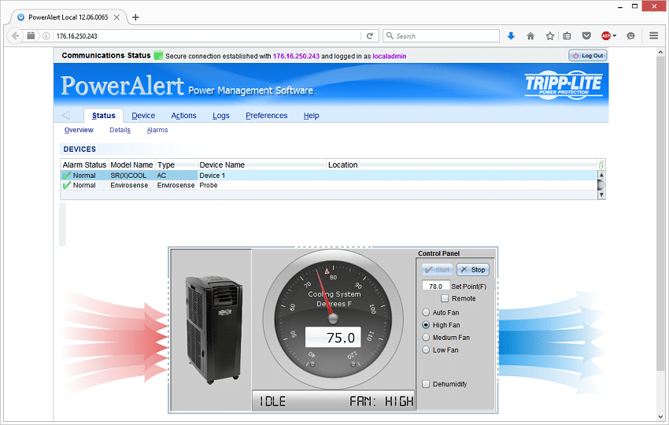Image resolution: width=669 pixels, height=425 pixels.
Task: Open the Help tab
Action: click(312, 116)
